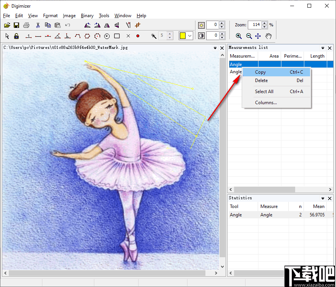Activate the magic wand tool

point(154,36)
